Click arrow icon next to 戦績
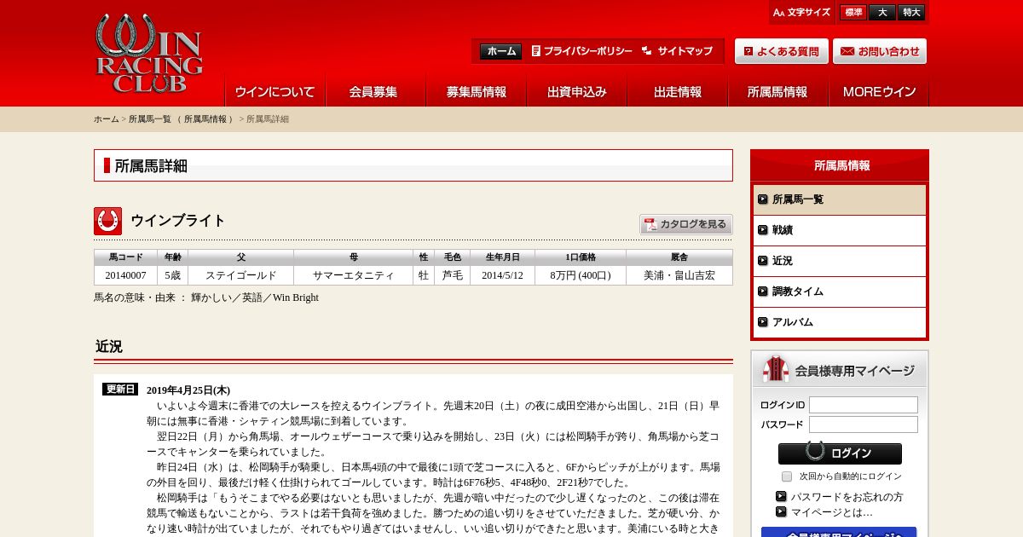This screenshot has height=537, width=1023. coord(763,230)
